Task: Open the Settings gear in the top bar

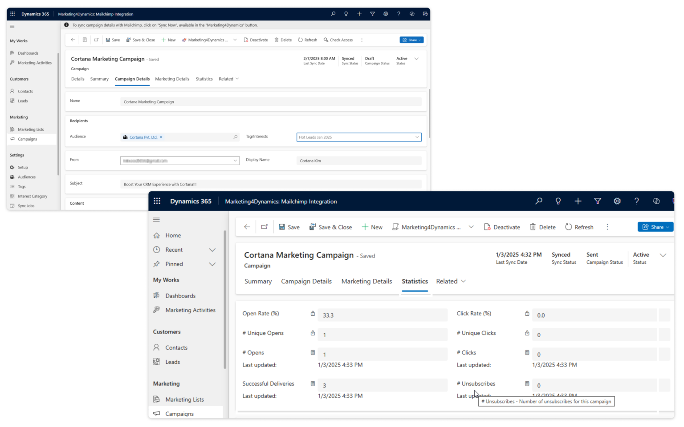Action: pos(617,201)
